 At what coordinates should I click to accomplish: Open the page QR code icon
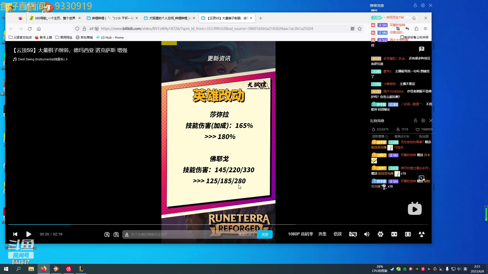coord(353,29)
